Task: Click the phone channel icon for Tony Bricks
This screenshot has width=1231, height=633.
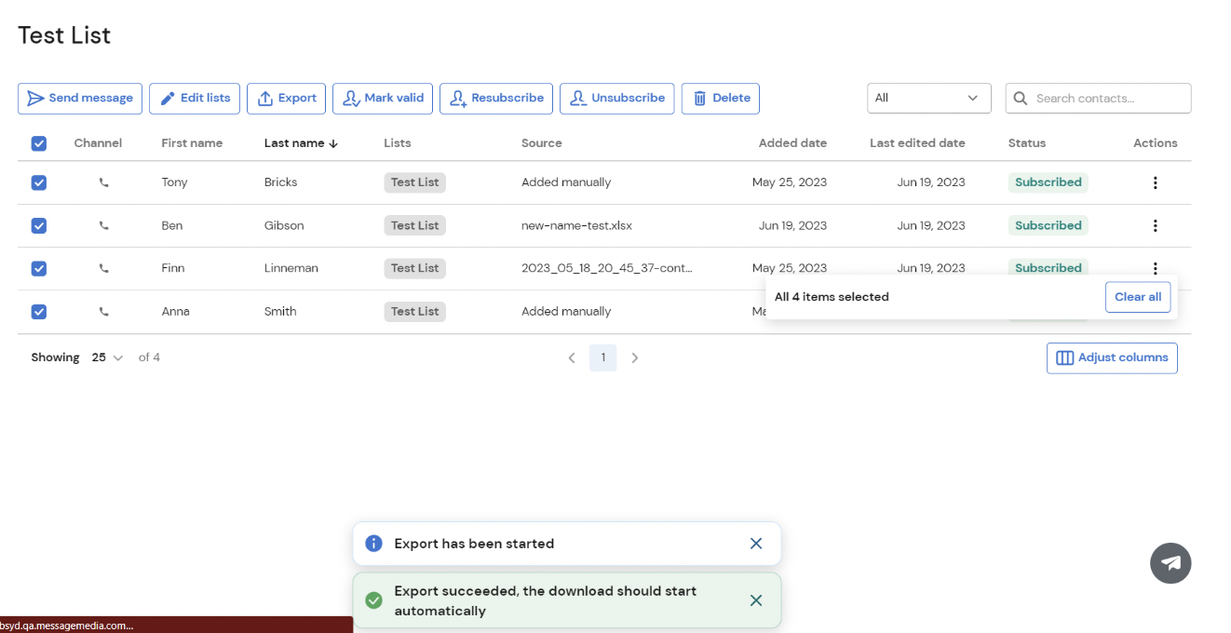Action: tap(102, 182)
